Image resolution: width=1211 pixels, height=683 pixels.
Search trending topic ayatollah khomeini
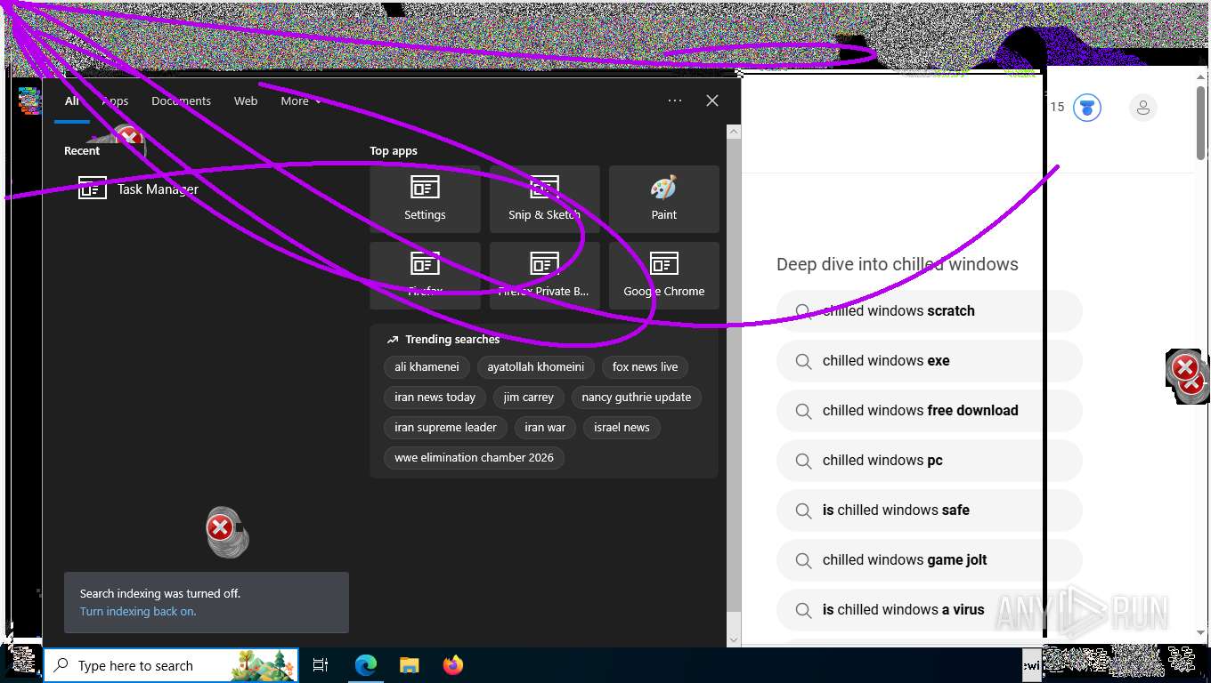point(536,366)
